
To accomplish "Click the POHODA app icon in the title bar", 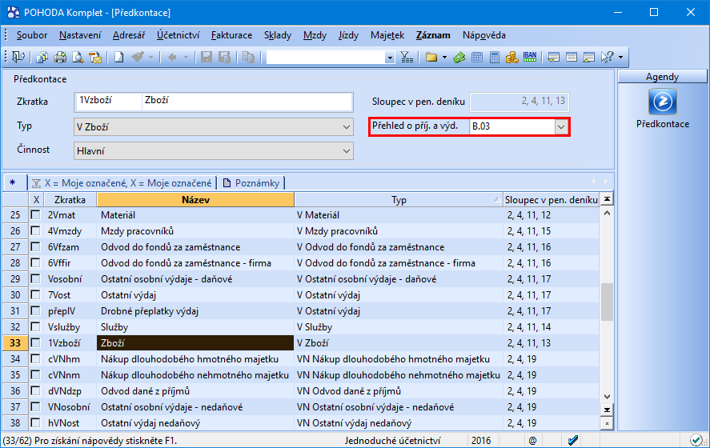I will [x=14, y=12].
